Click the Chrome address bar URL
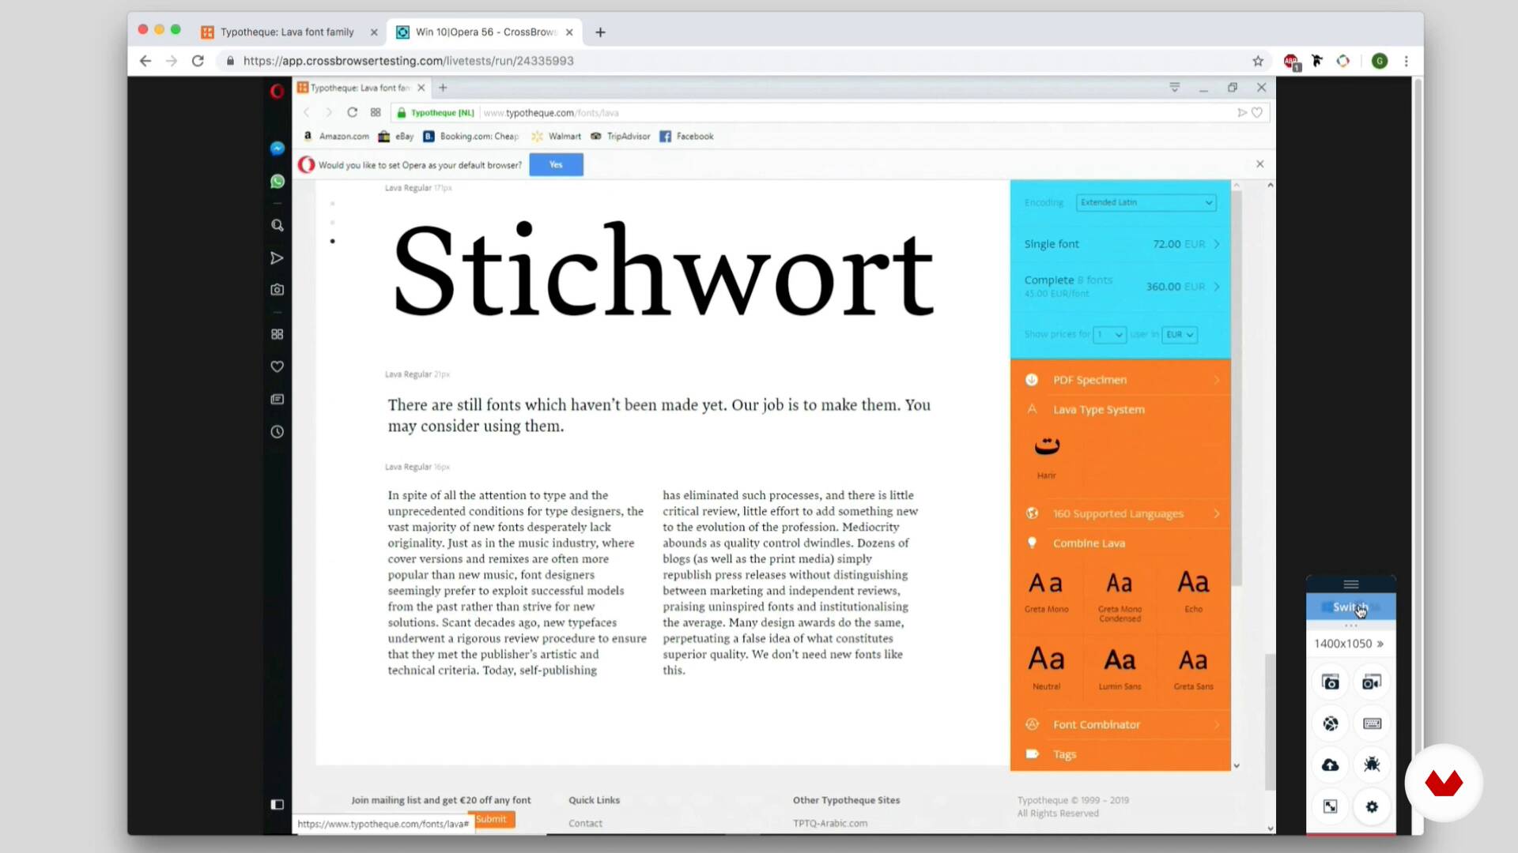 408,61
